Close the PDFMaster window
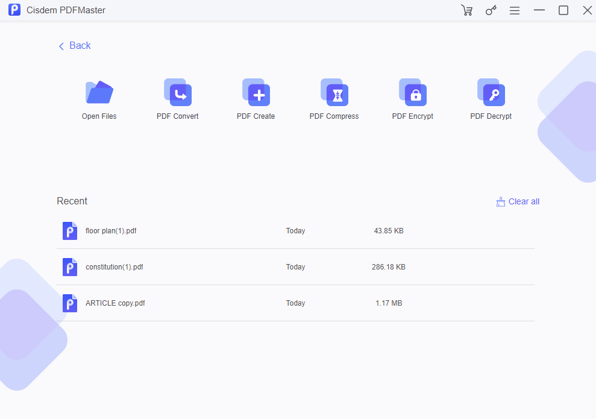Image resolution: width=596 pixels, height=419 pixels. (x=587, y=10)
